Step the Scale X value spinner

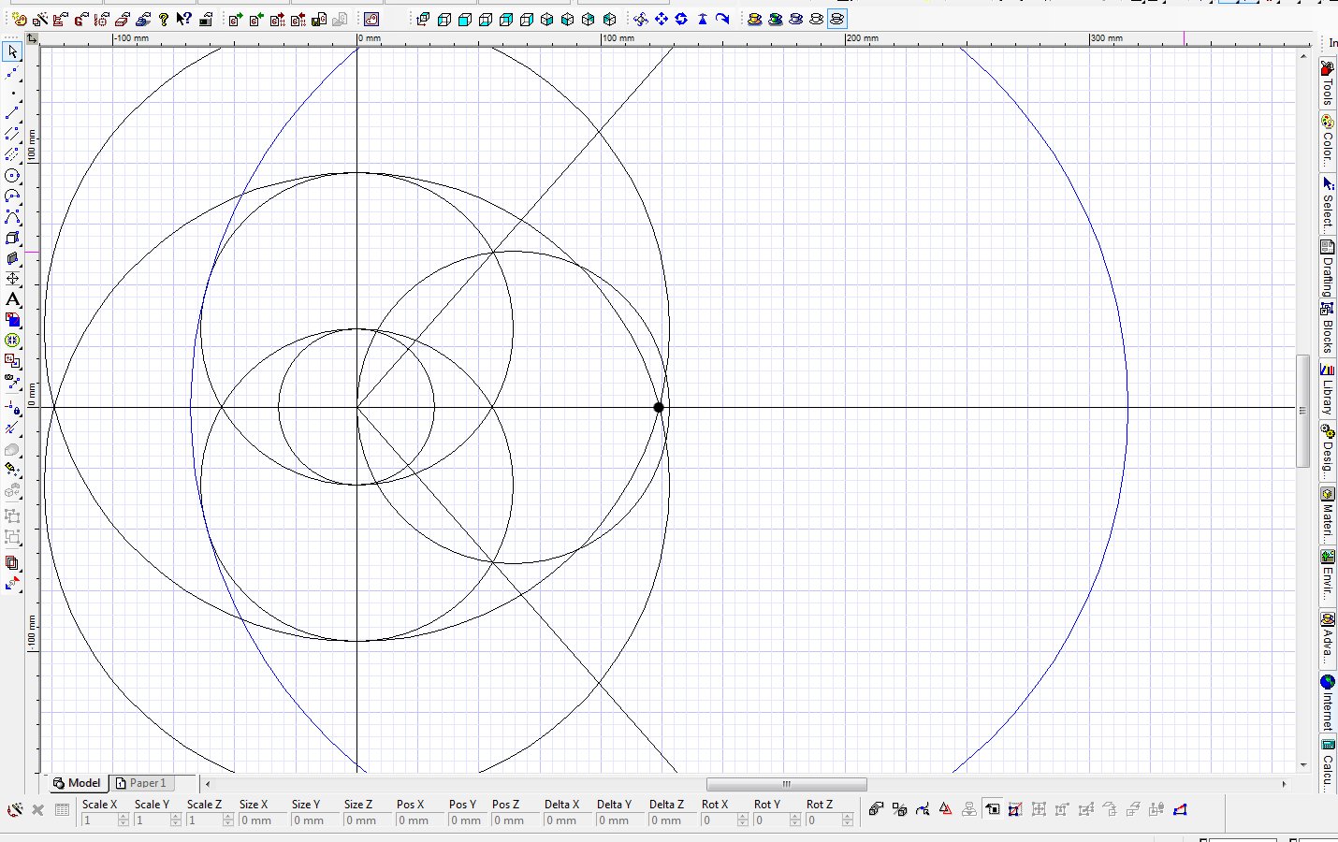(x=124, y=820)
